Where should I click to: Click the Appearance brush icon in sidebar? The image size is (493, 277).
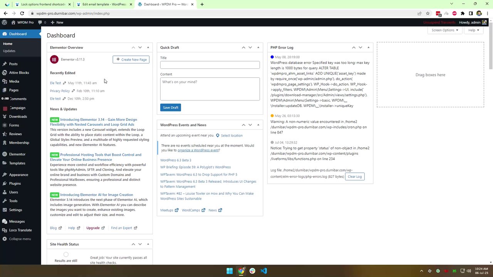tap(5, 175)
